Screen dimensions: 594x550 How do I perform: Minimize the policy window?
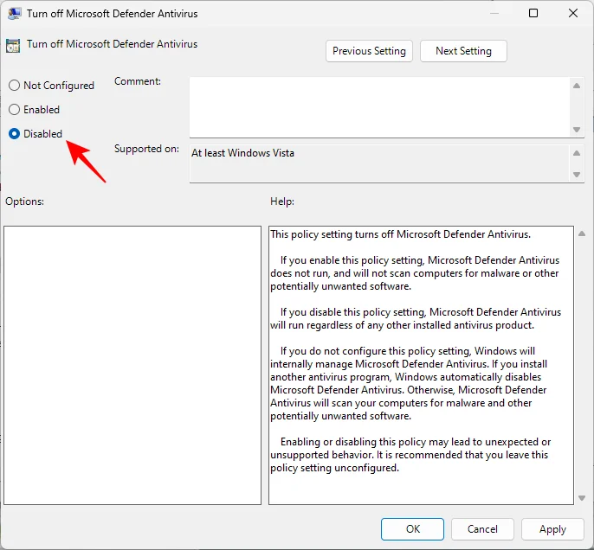pyautogui.click(x=494, y=13)
